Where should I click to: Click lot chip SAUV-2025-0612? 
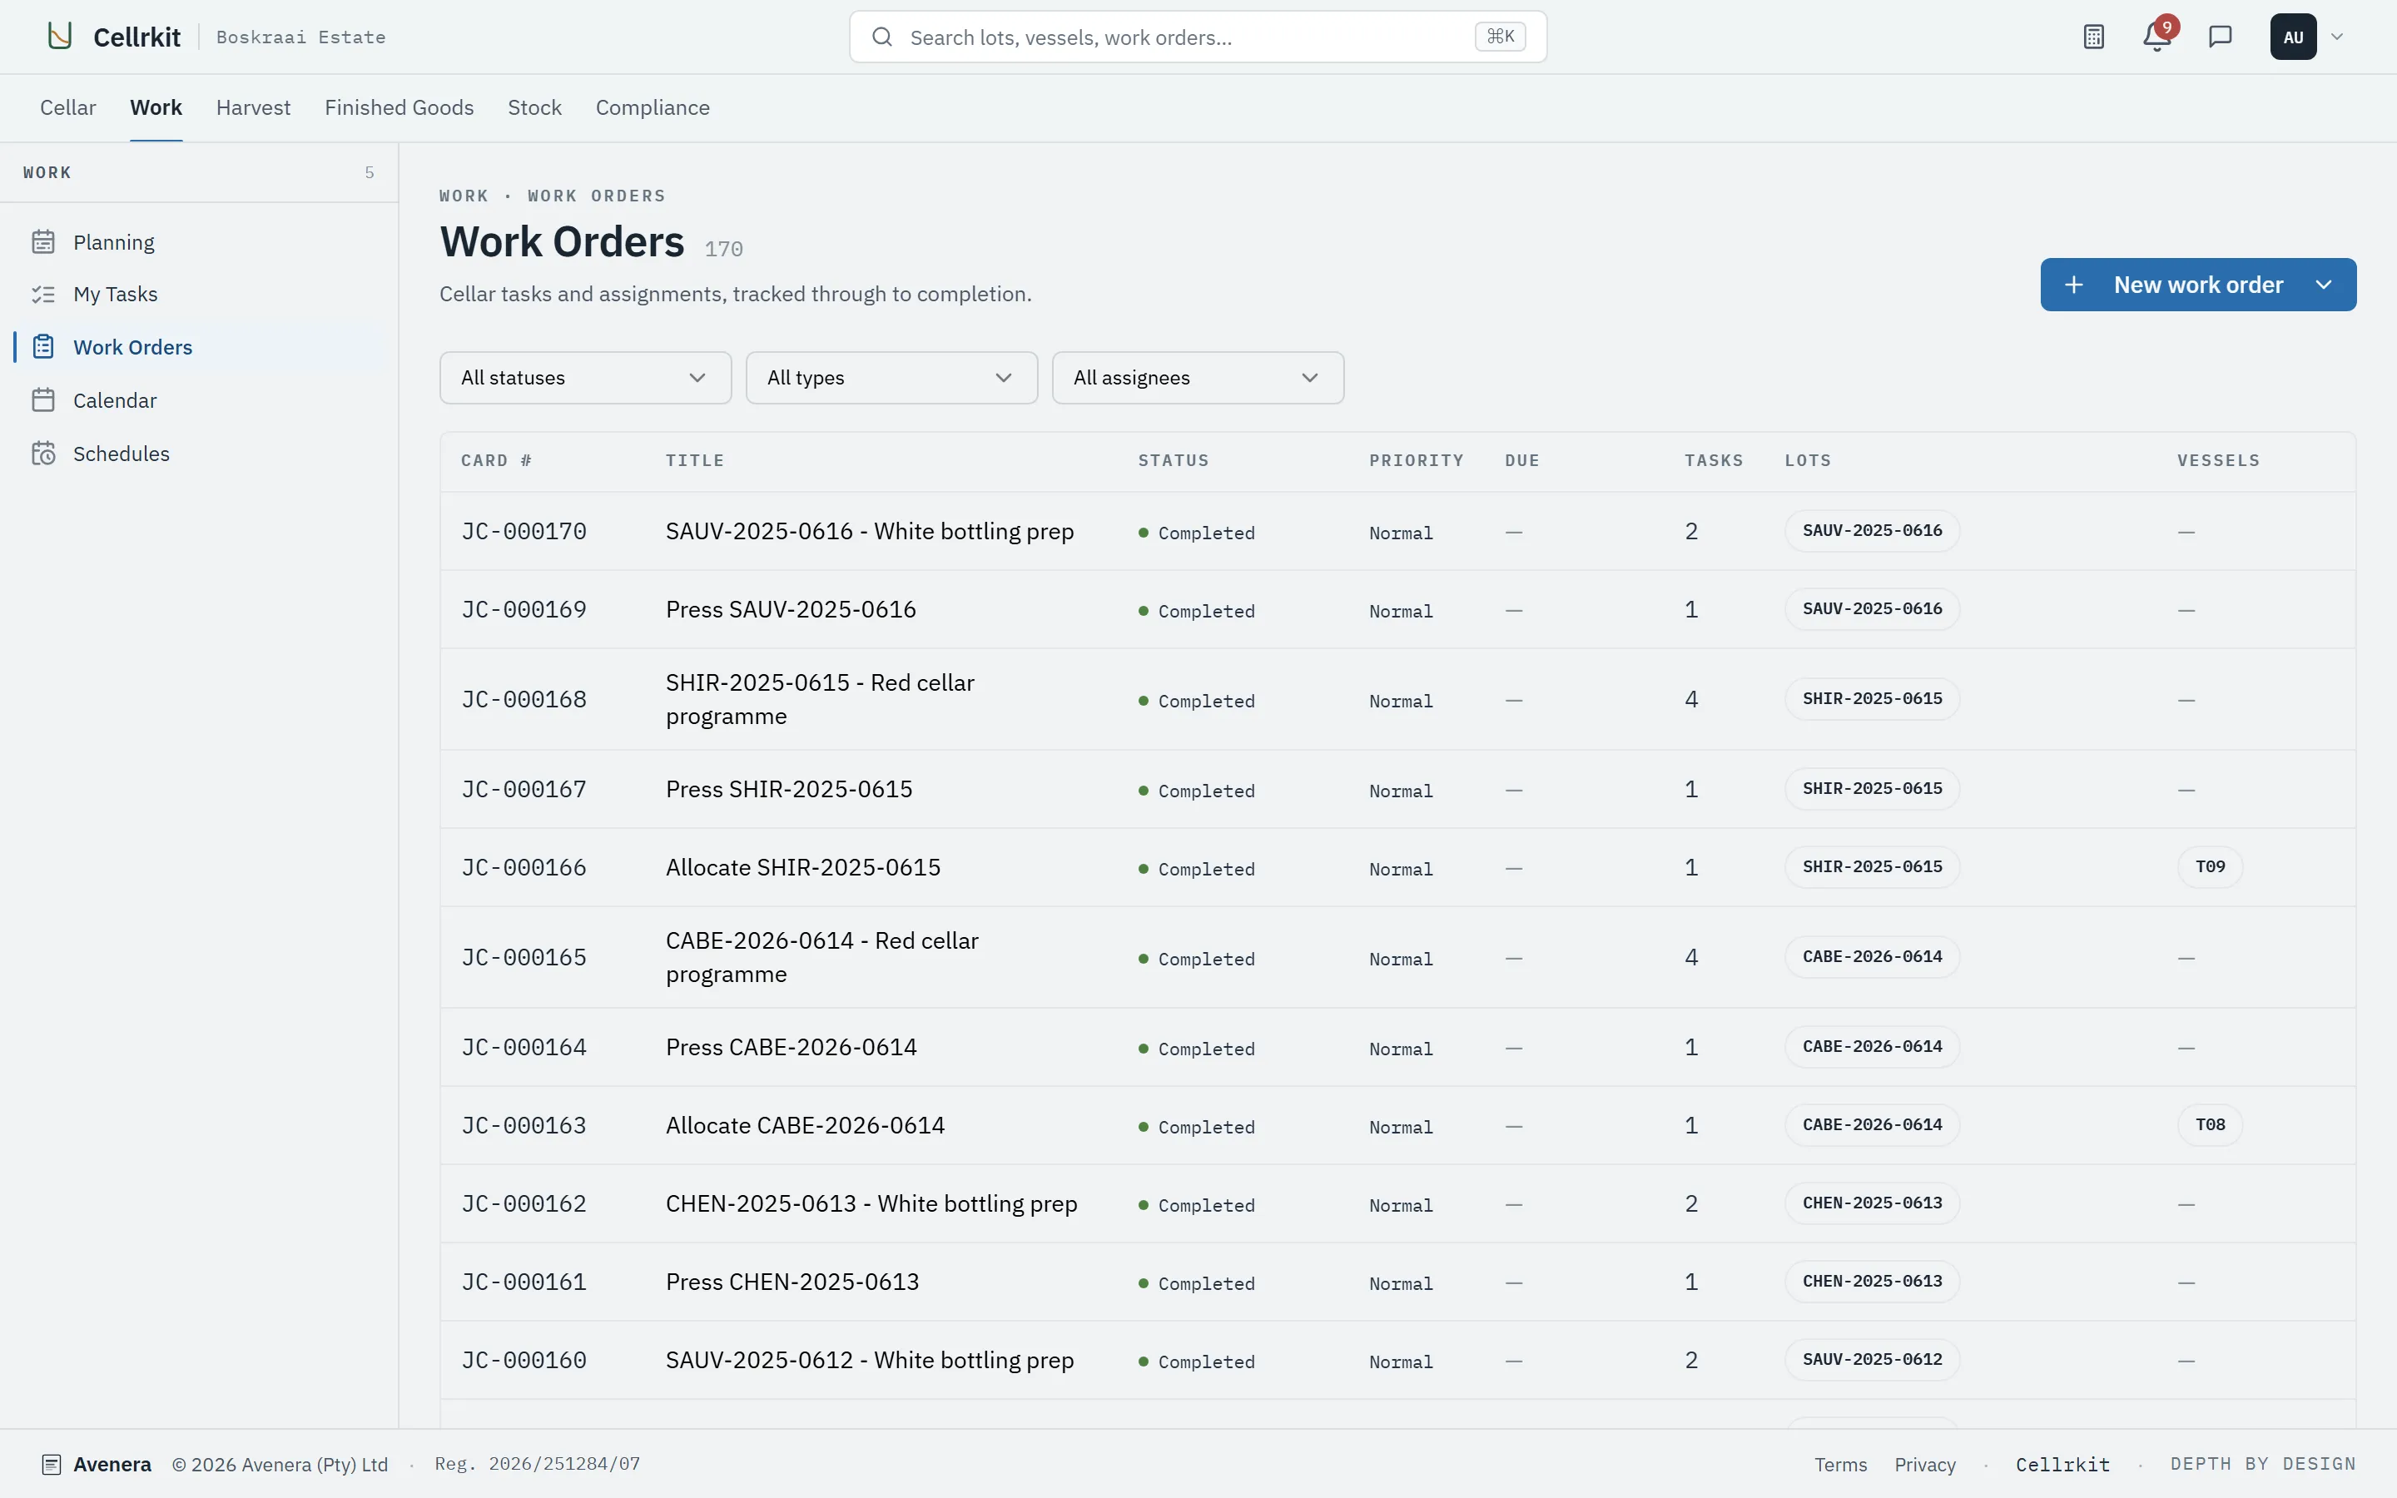click(x=1872, y=1359)
